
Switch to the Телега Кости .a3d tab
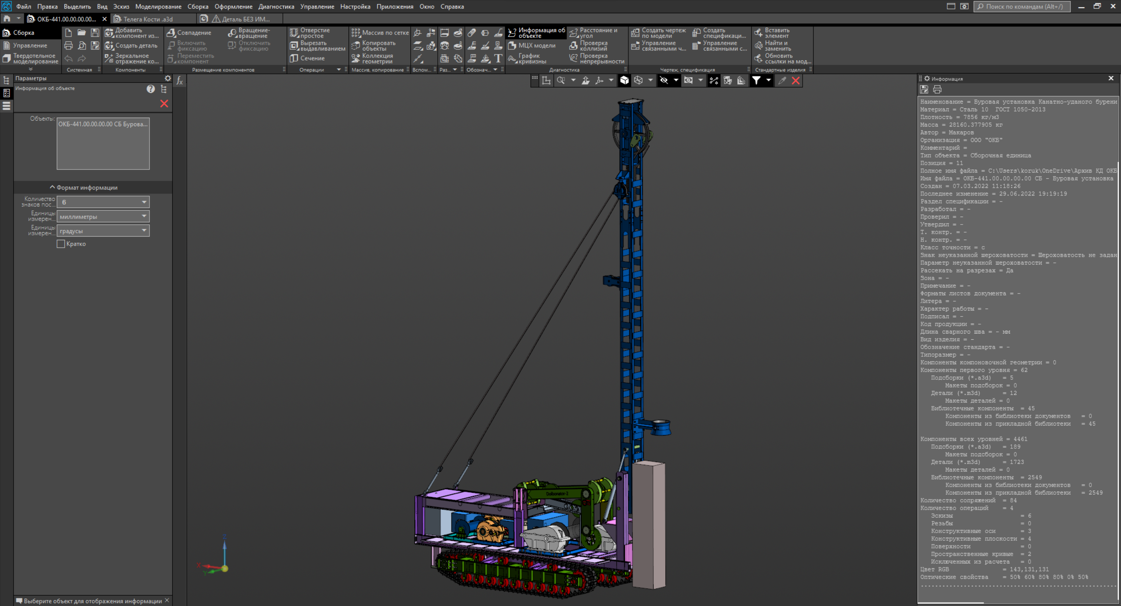[148, 19]
